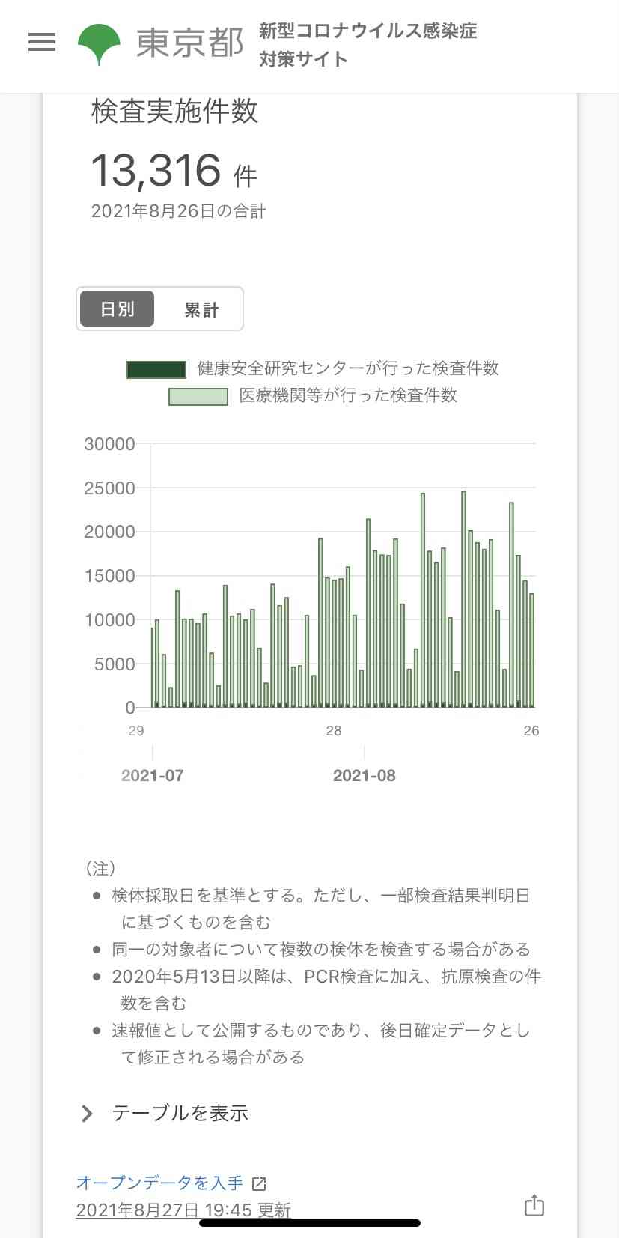Tap the rightmost chart bar for August 26
Screen dimensions: 619x1238
pyautogui.click(x=531, y=650)
